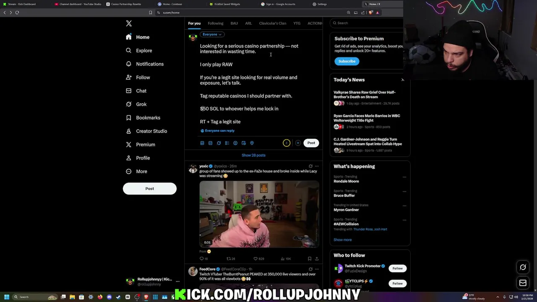Open options for Rondale Moore trend
The width and height of the screenshot is (537, 302).
404,177
